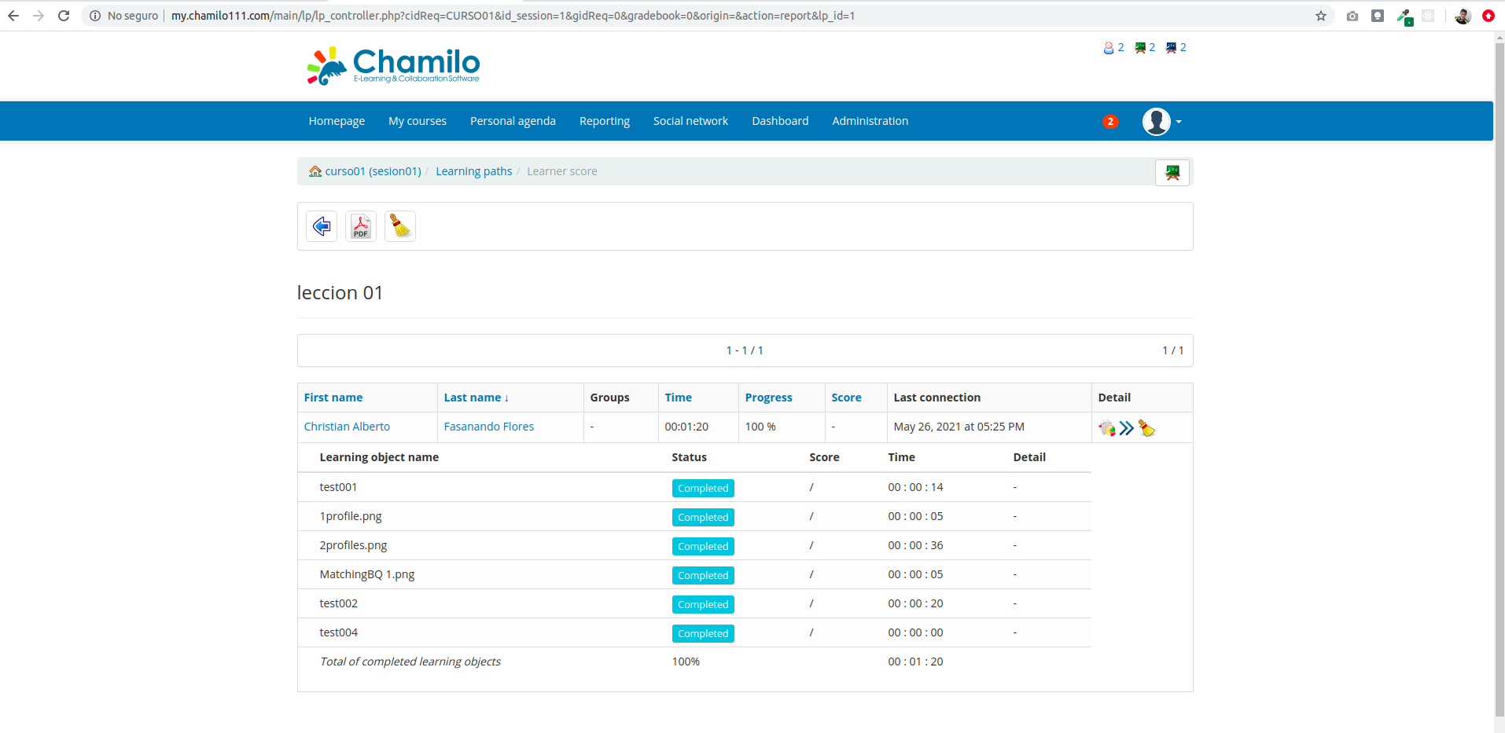Open the user profile avatar menu
The width and height of the screenshot is (1505, 733).
pyautogui.click(x=1156, y=121)
